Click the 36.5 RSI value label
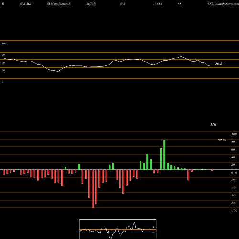 218,64
